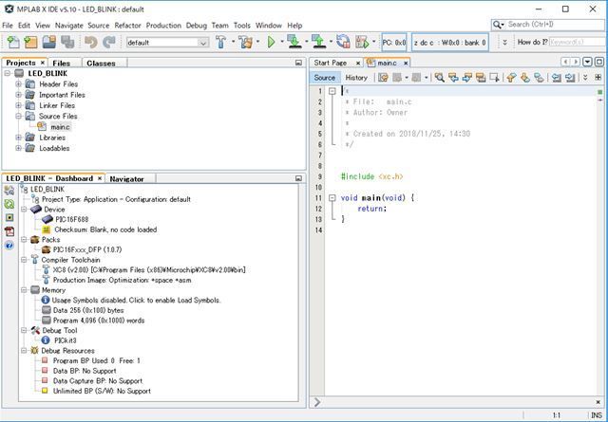
Task: Collapse code fold at main function
Action: pyautogui.click(x=332, y=198)
